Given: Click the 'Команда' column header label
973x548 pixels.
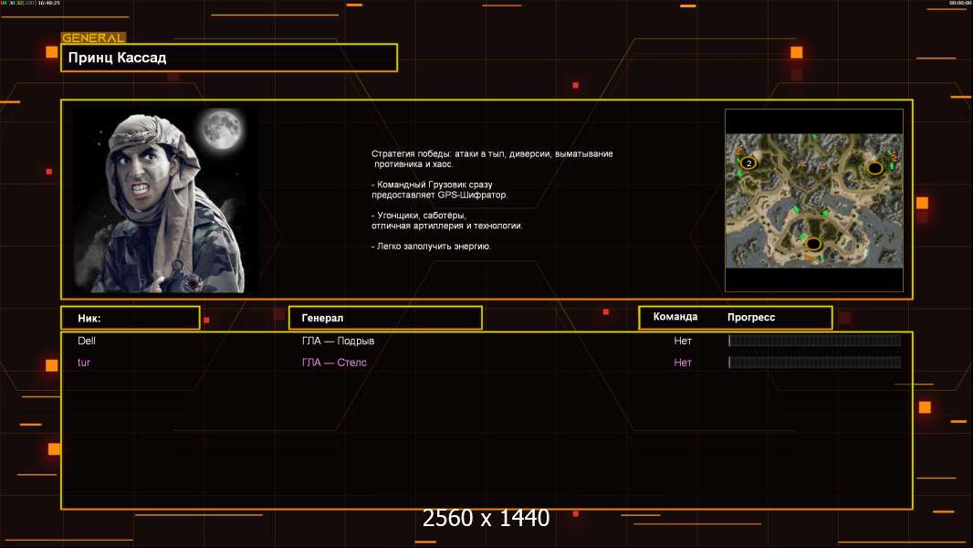Looking at the screenshot, I should (675, 317).
